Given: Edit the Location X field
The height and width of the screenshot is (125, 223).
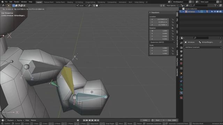Looking at the screenshot, I should tap(159, 19).
